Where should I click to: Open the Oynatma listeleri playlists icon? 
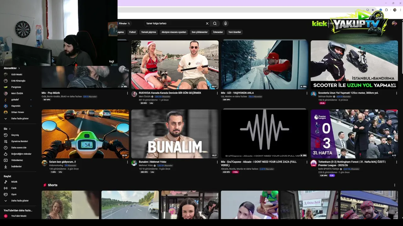[5, 141]
